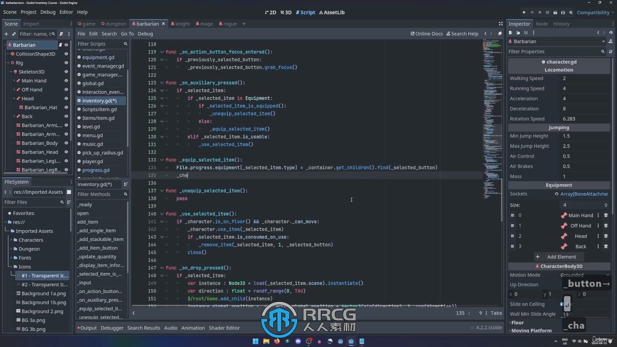Click the Filter Properties field in Inspector
The image size is (617, 347).
click(x=558, y=52)
